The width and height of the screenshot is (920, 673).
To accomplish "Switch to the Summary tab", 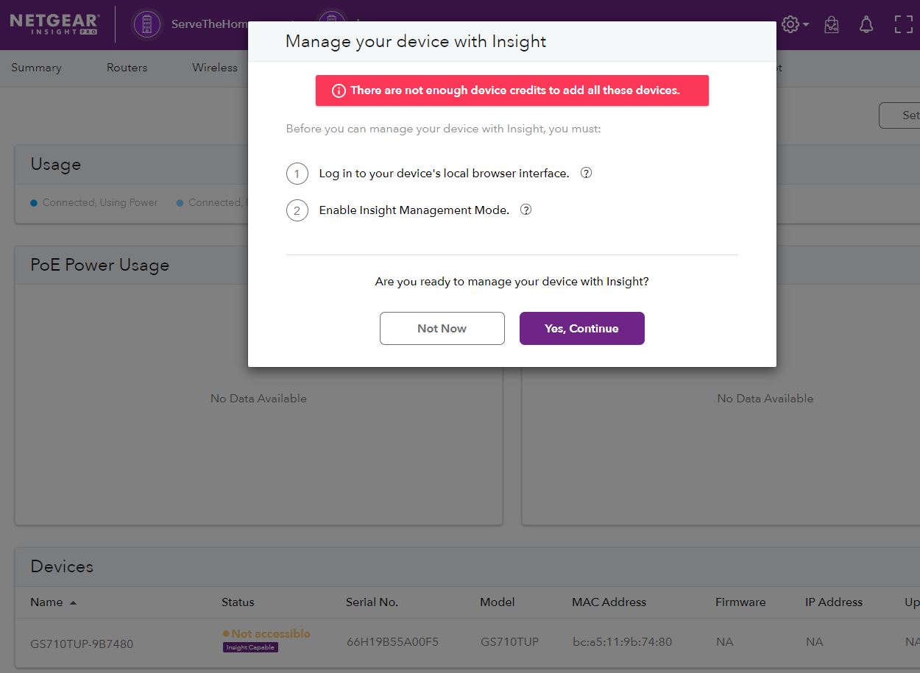I will pos(36,68).
